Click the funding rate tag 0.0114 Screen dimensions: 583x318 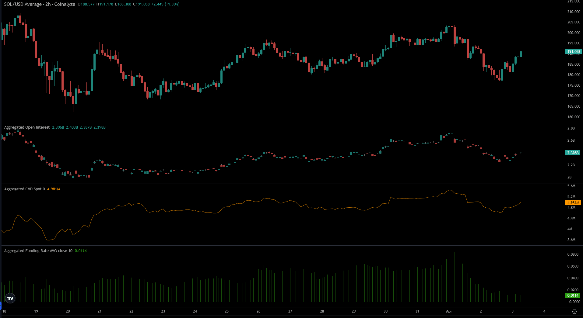coord(573,296)
